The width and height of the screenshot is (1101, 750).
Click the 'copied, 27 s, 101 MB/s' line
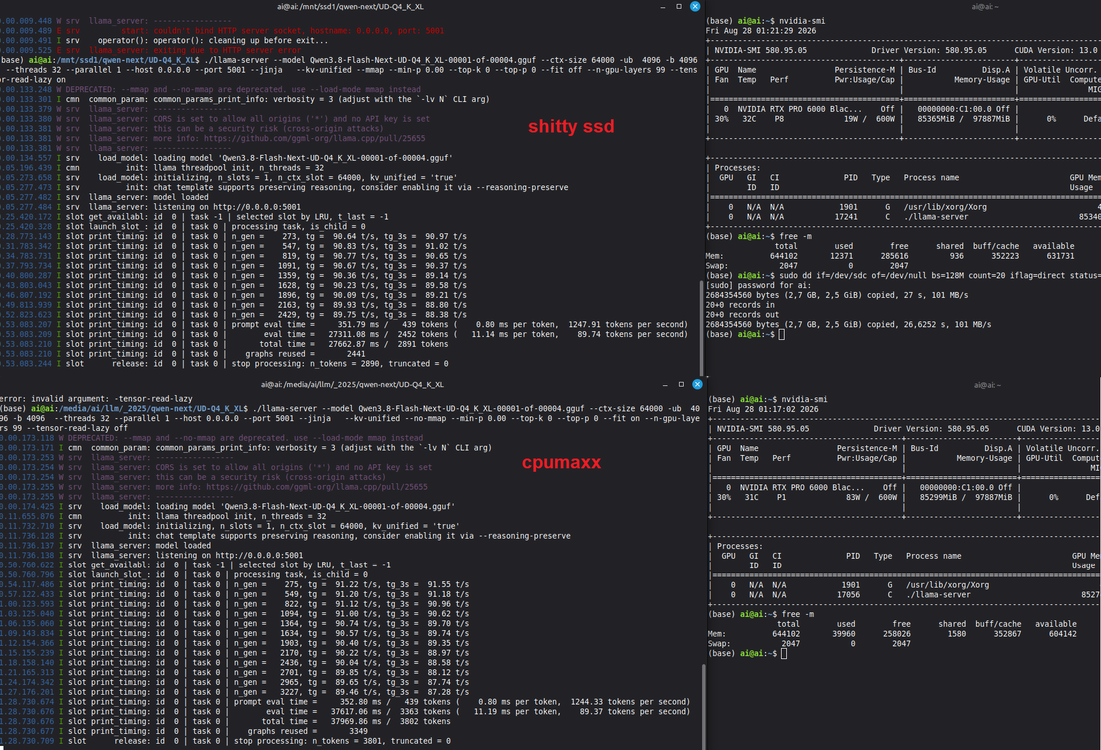click(837, 295)
